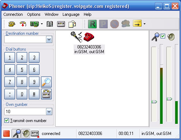Image resolution: width=181 pixels, height=140 pixels.
Task: Click the yellow telephone dial icon
Action: tap(12, 24)
